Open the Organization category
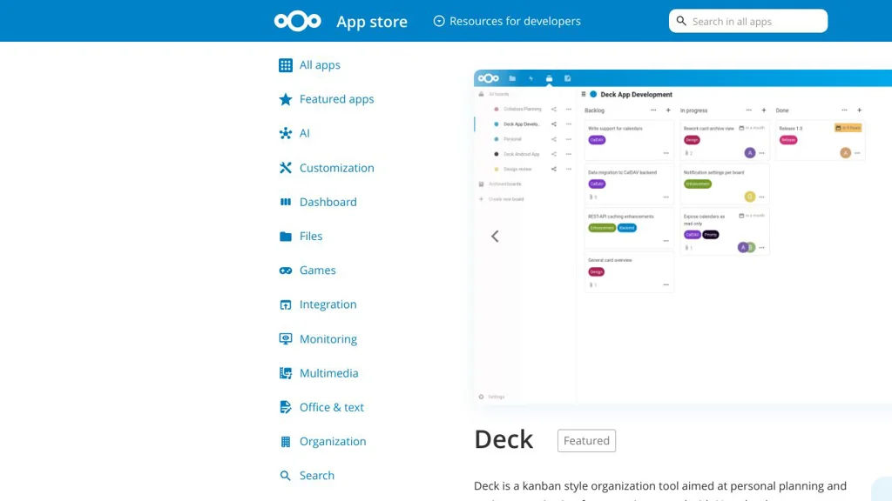Viewport: 892px width, 501px height. point(333,441)
